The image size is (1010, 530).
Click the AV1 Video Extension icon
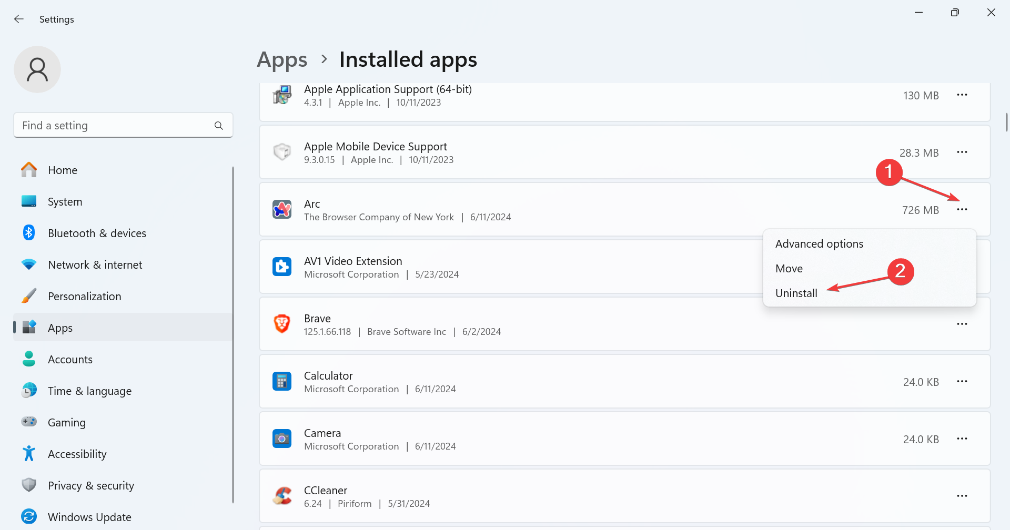282,267
